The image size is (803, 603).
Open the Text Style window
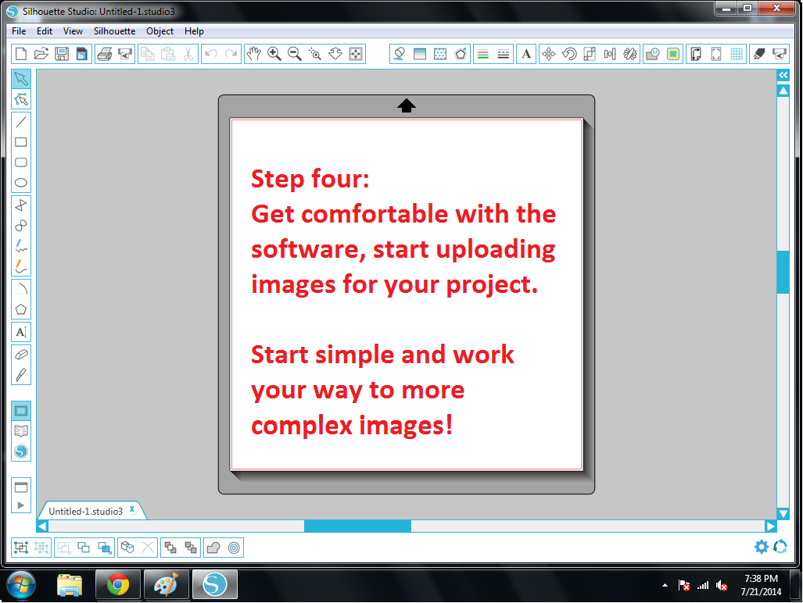pos(526,54)
